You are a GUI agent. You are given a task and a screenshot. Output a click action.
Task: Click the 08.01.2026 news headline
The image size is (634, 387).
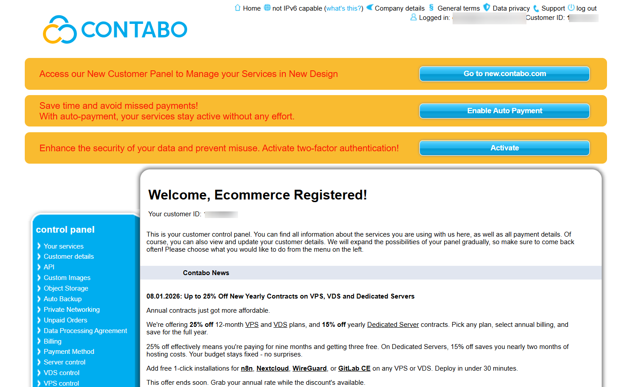coord(280,296)
